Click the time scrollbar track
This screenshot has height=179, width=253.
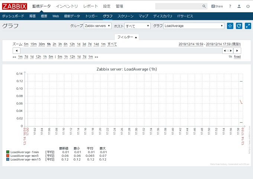click(121, 51)
